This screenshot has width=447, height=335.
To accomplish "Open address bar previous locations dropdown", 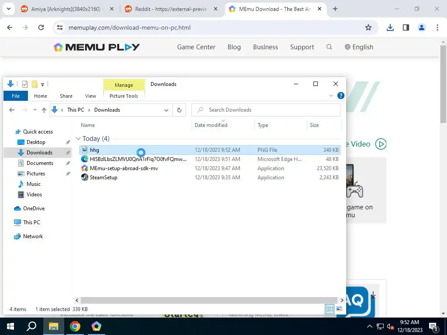I will point(166,110).
